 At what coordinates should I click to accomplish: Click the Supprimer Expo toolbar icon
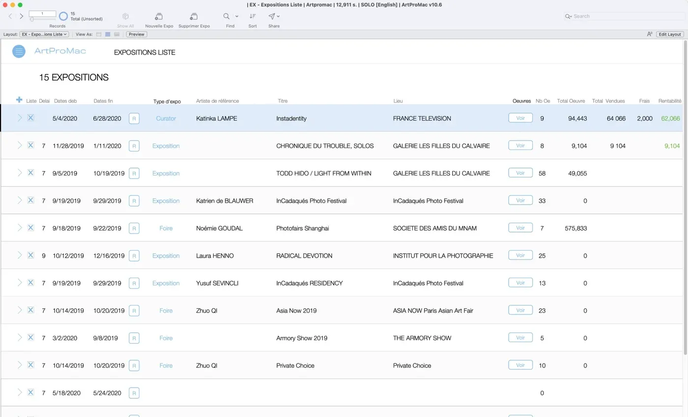click(x=194, y=16)
